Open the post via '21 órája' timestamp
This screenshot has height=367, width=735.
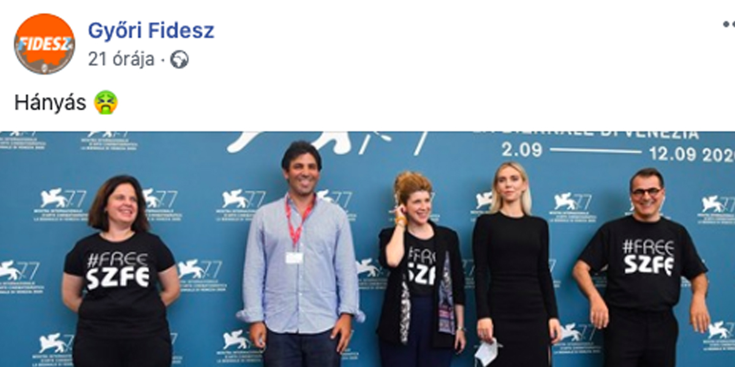click(121, 59)
